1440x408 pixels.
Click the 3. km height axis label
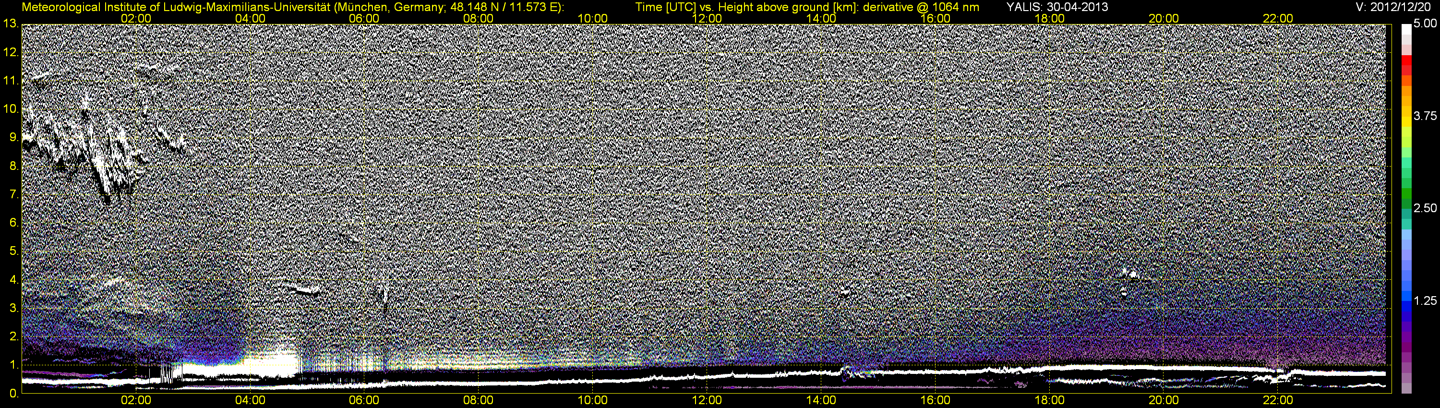(x=13, y=307)
